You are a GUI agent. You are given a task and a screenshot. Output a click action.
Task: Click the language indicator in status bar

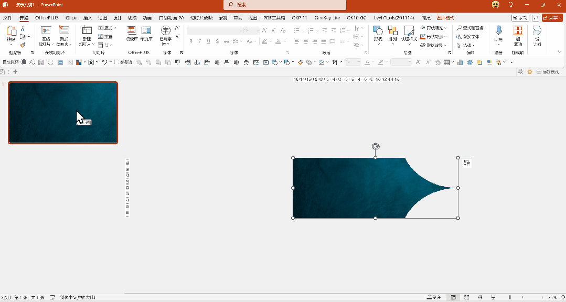click(x=77, y=297)
